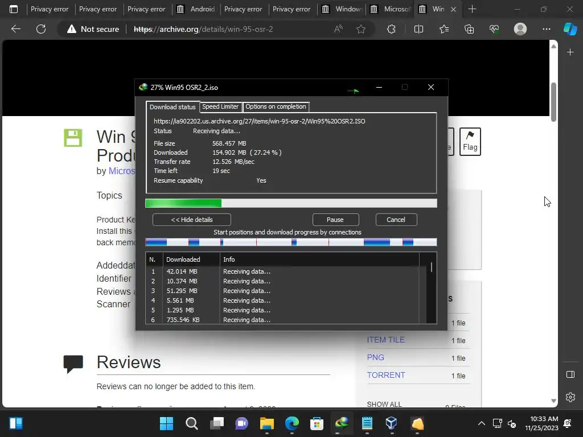This screenshot has height=437, width=583.
Task: Open the PNG download link
Action: click(x=376, y=357)
